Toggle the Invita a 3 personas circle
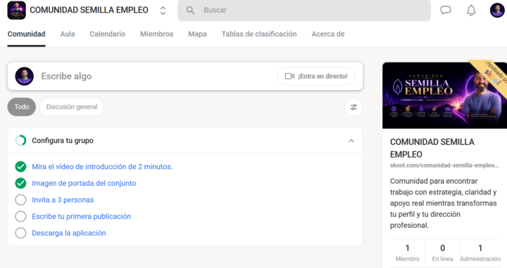This screenshot has height=268, width=507. (20, 200)
